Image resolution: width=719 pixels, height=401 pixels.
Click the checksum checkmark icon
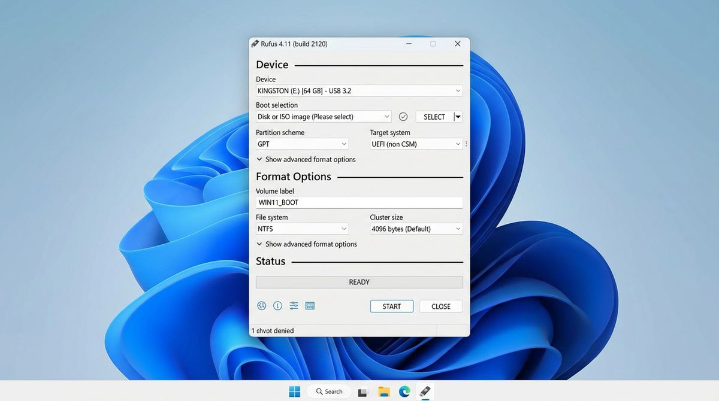tap(403, 117)
